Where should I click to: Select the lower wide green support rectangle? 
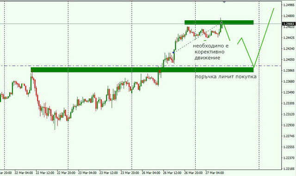(x=142, y=70)
